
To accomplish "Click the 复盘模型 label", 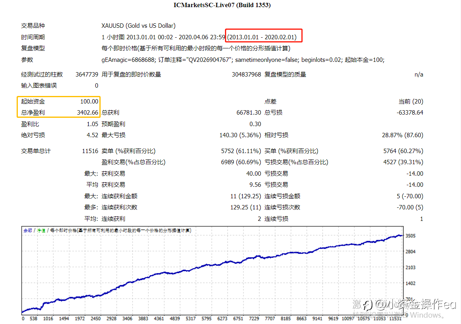I will coord(33,48).
